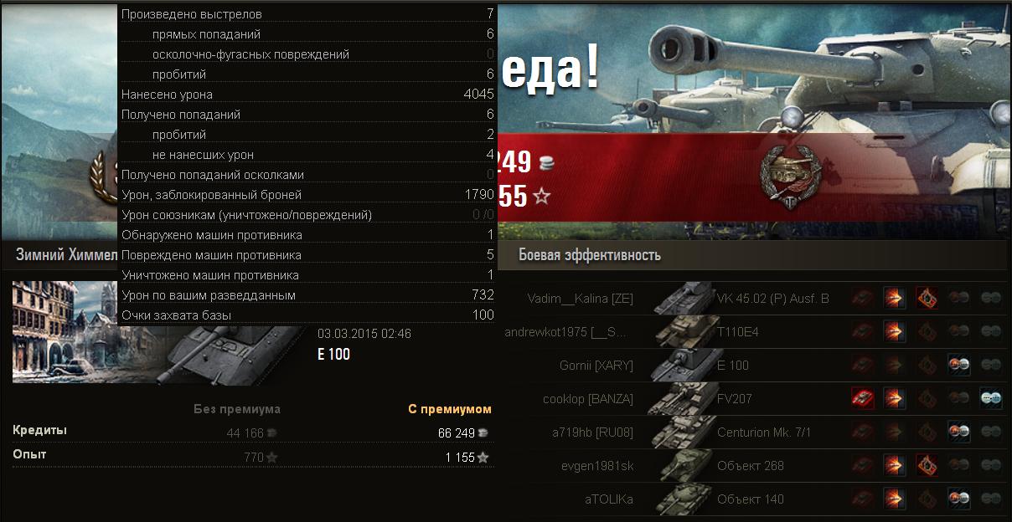Click the silver credits coin icon on the banner
Image resolution: width=1012 pixels, height=522 pixels.
coord(546,161)
